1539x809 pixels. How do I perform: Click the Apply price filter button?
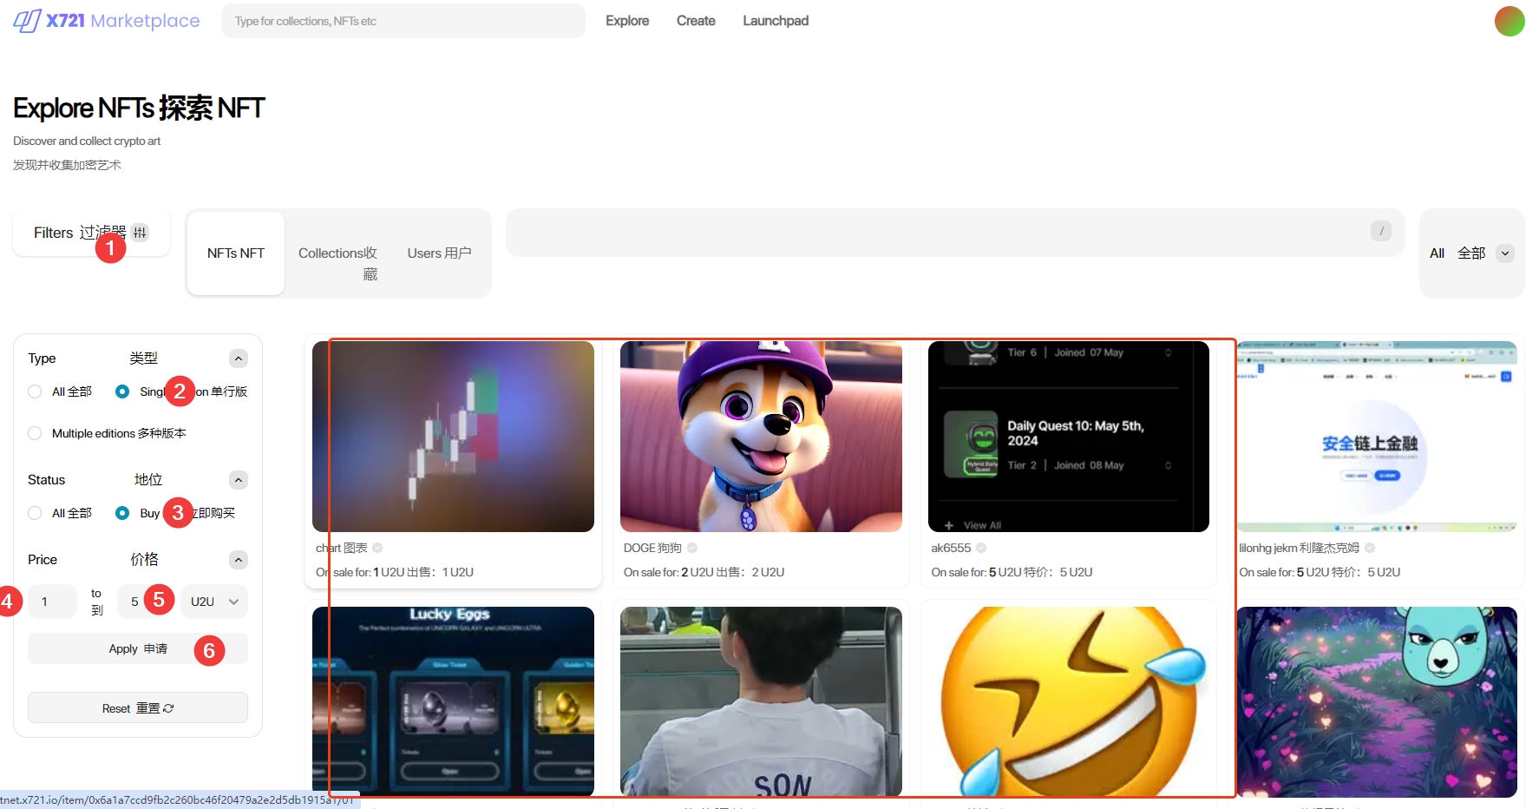137,648
